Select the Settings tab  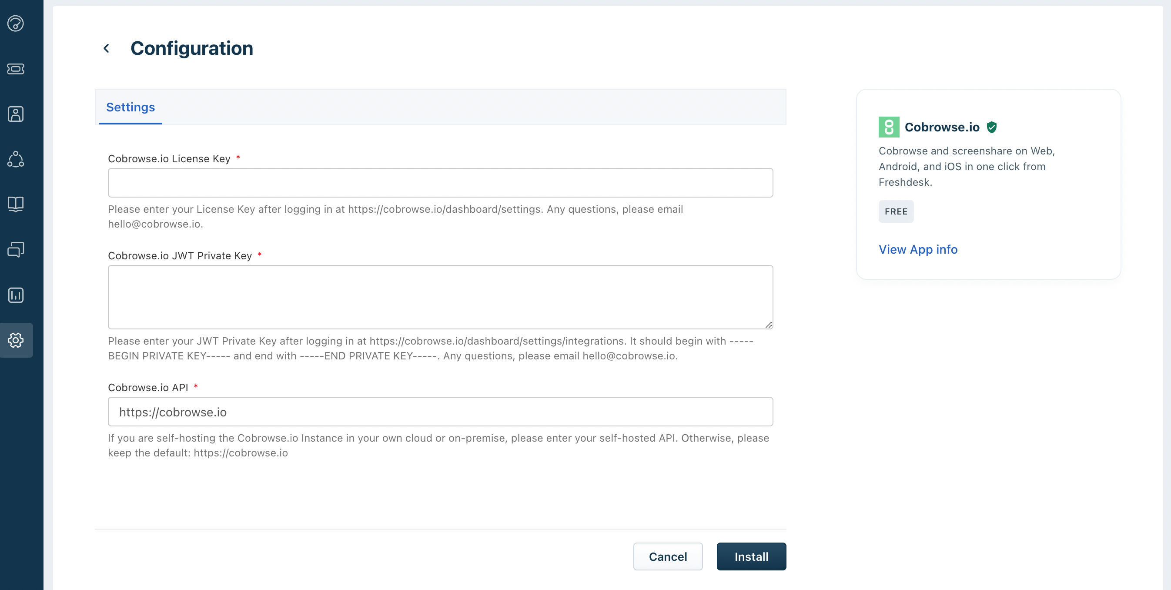[130, 107]
